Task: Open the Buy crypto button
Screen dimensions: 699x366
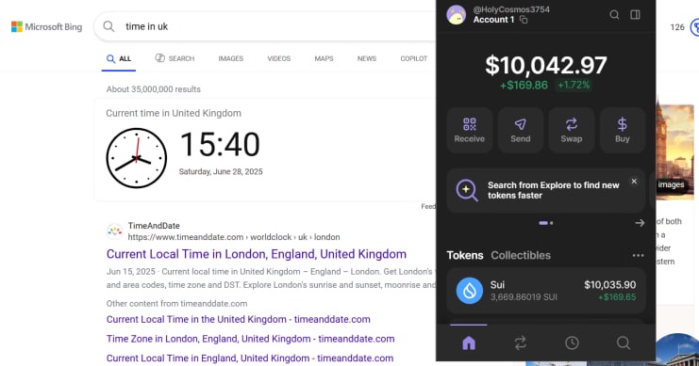Action: click(623, 130)
